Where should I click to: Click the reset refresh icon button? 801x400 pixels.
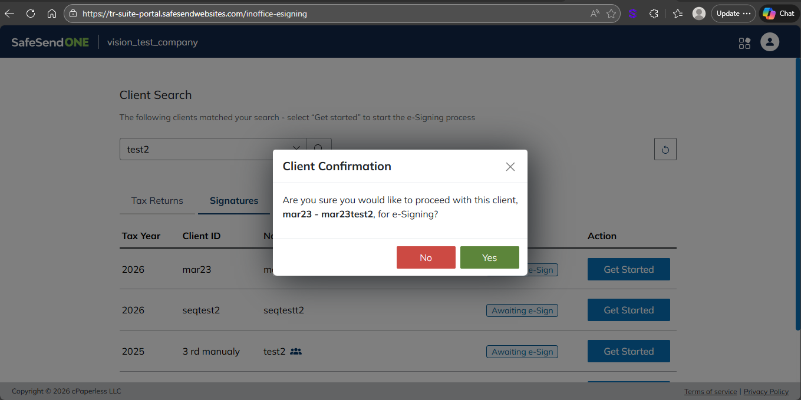point(665,150)
